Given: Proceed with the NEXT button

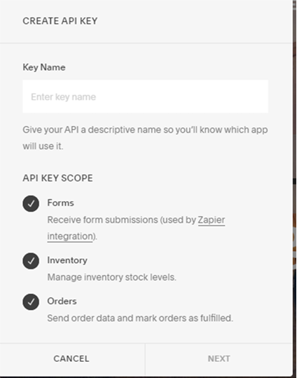Looking at the screenshot, I should [x=219, y=359].
